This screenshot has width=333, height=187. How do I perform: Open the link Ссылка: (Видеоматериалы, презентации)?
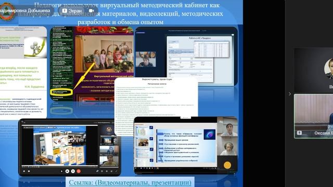pos(130,182)
